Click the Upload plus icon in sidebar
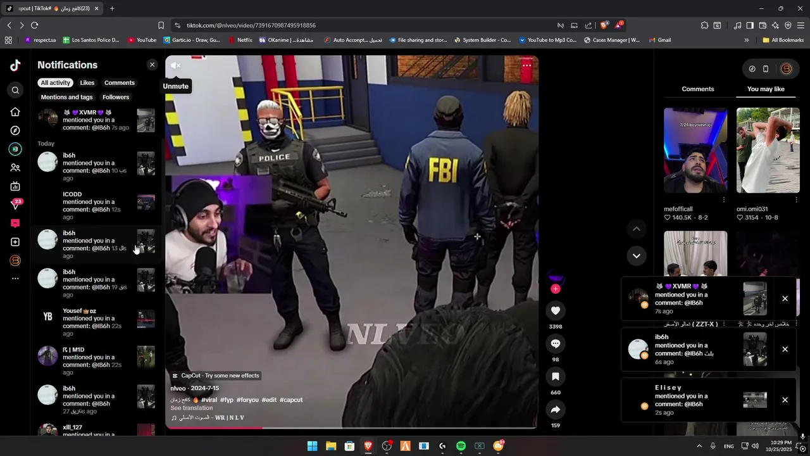This screenshot has width=810, height=456. pyautogui.click(x=15, y=242)
